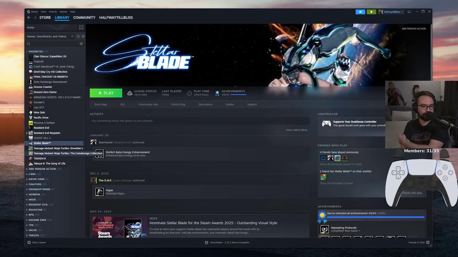The width and height of the screenshot is (458, 257).
Task: Collapse the FAVORITES category
Action: (26, 51)
